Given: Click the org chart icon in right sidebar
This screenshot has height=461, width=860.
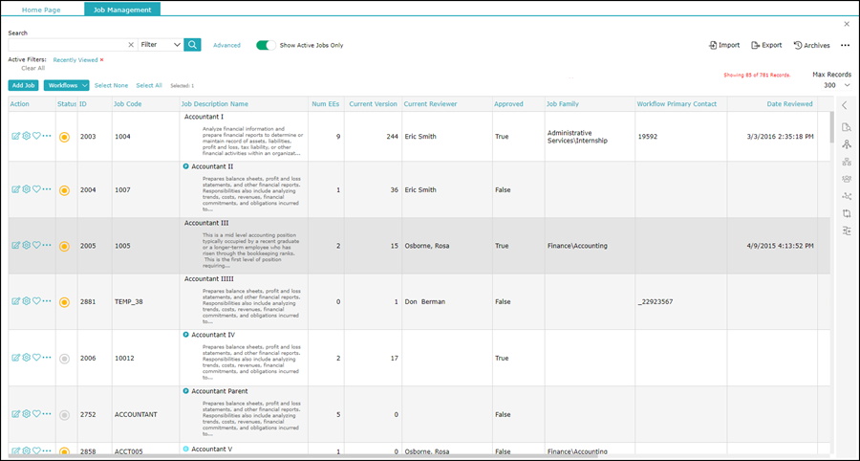Looking at the screenshot, I should tap(846, 162).
